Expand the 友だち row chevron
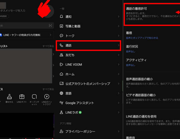This screenshot has width=180, height=139. [119, 55]
